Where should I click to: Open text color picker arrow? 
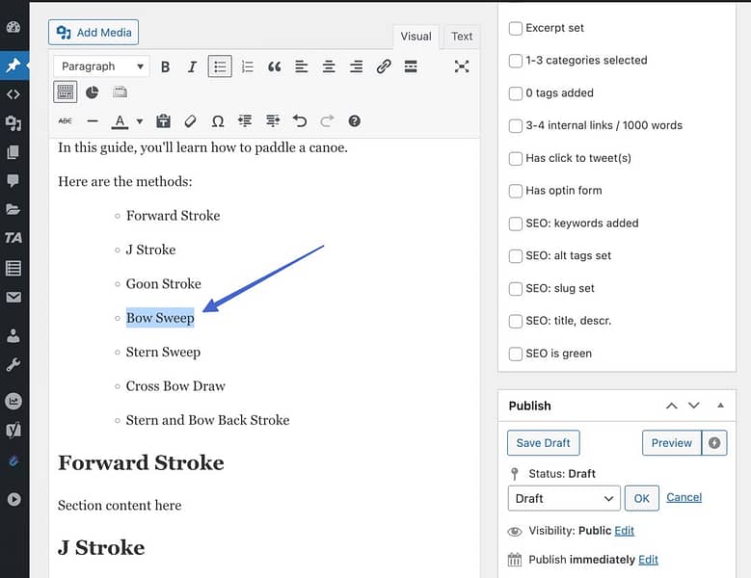point(140,121)
